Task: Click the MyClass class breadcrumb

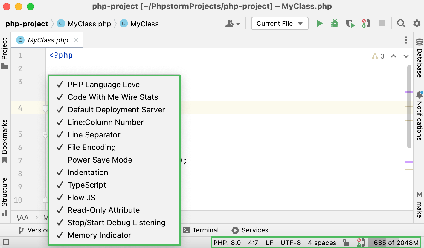Action: pyautogui.click(x=140, y=24)
